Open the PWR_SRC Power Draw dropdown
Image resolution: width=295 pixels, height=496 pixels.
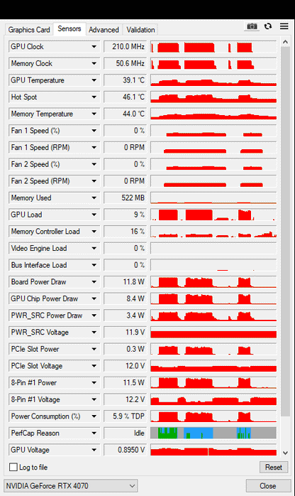click(94, 316)
